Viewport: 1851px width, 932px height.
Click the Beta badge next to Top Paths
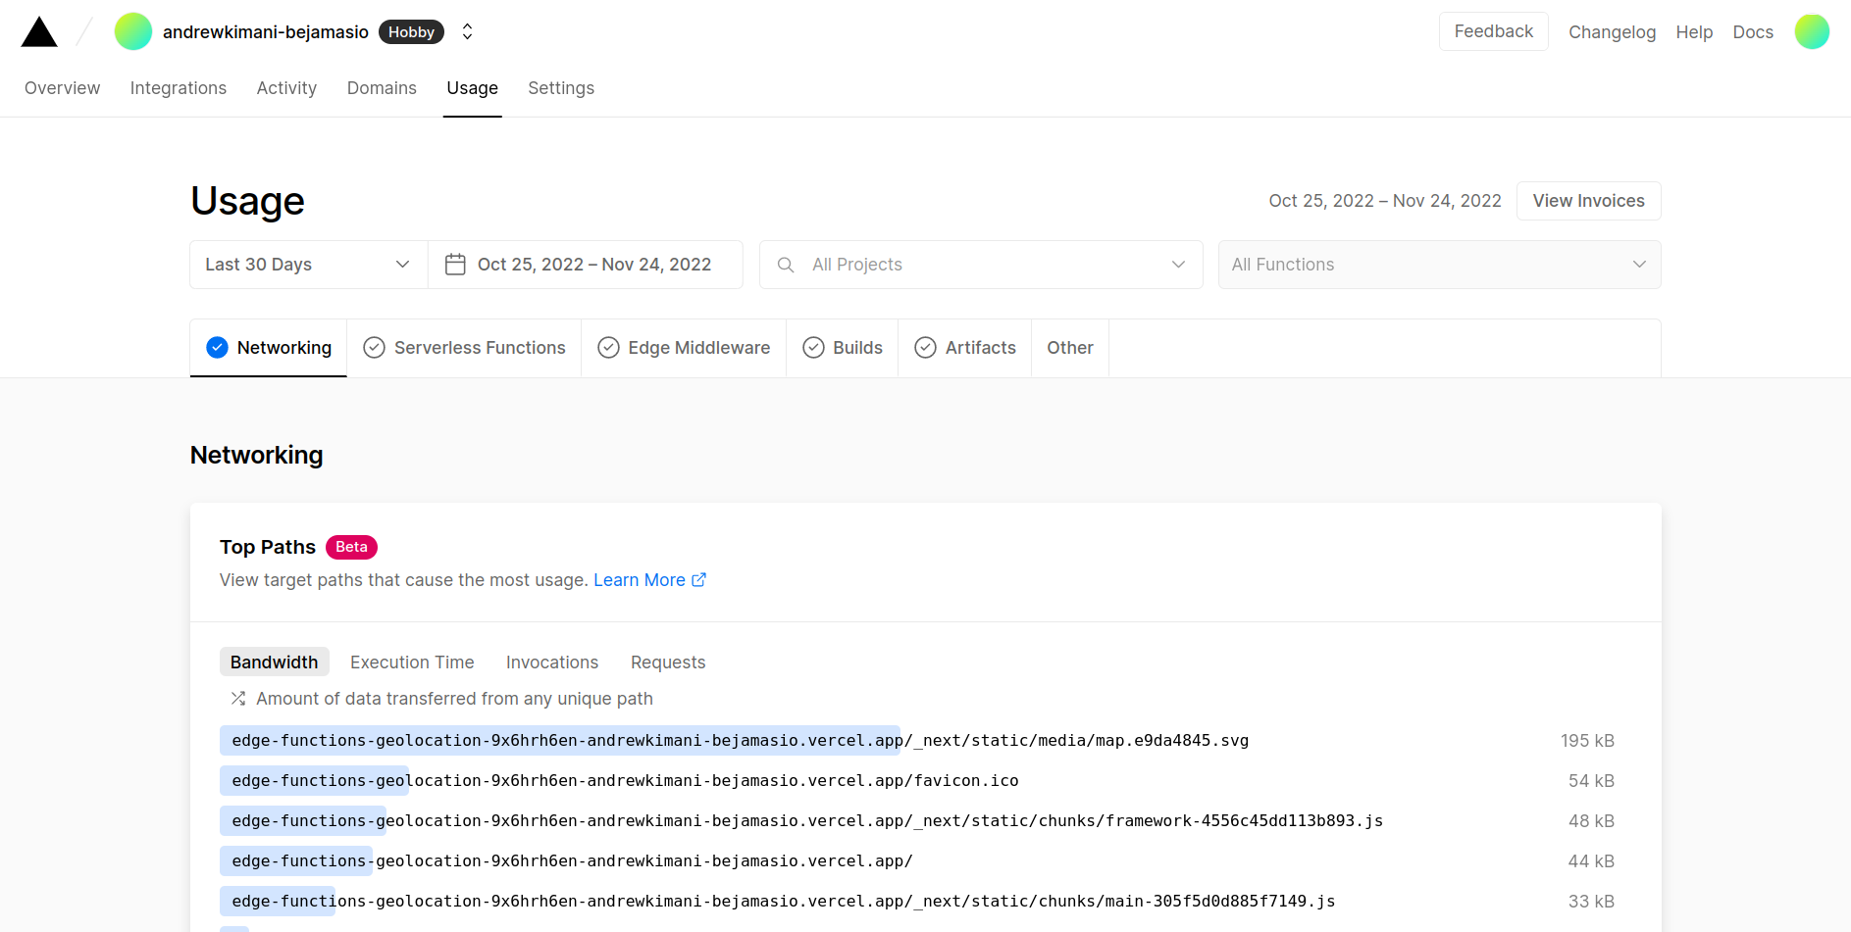coord(351,547)
